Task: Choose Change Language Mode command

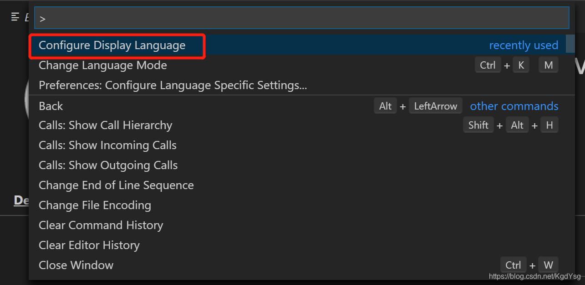Action: click(103, 65)
